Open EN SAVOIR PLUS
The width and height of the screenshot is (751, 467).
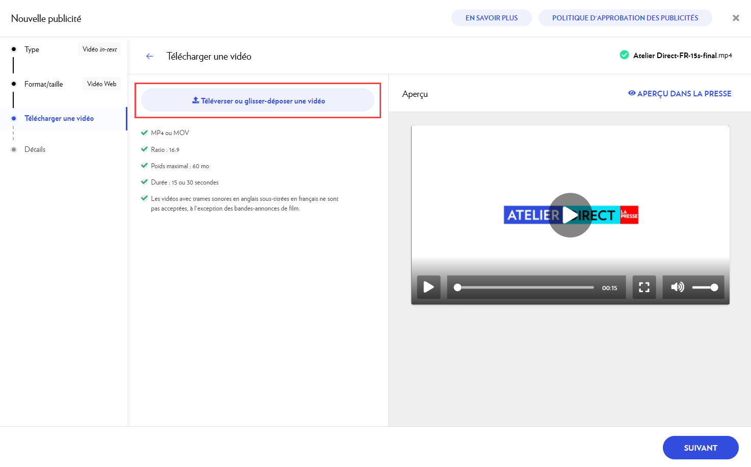491,18
